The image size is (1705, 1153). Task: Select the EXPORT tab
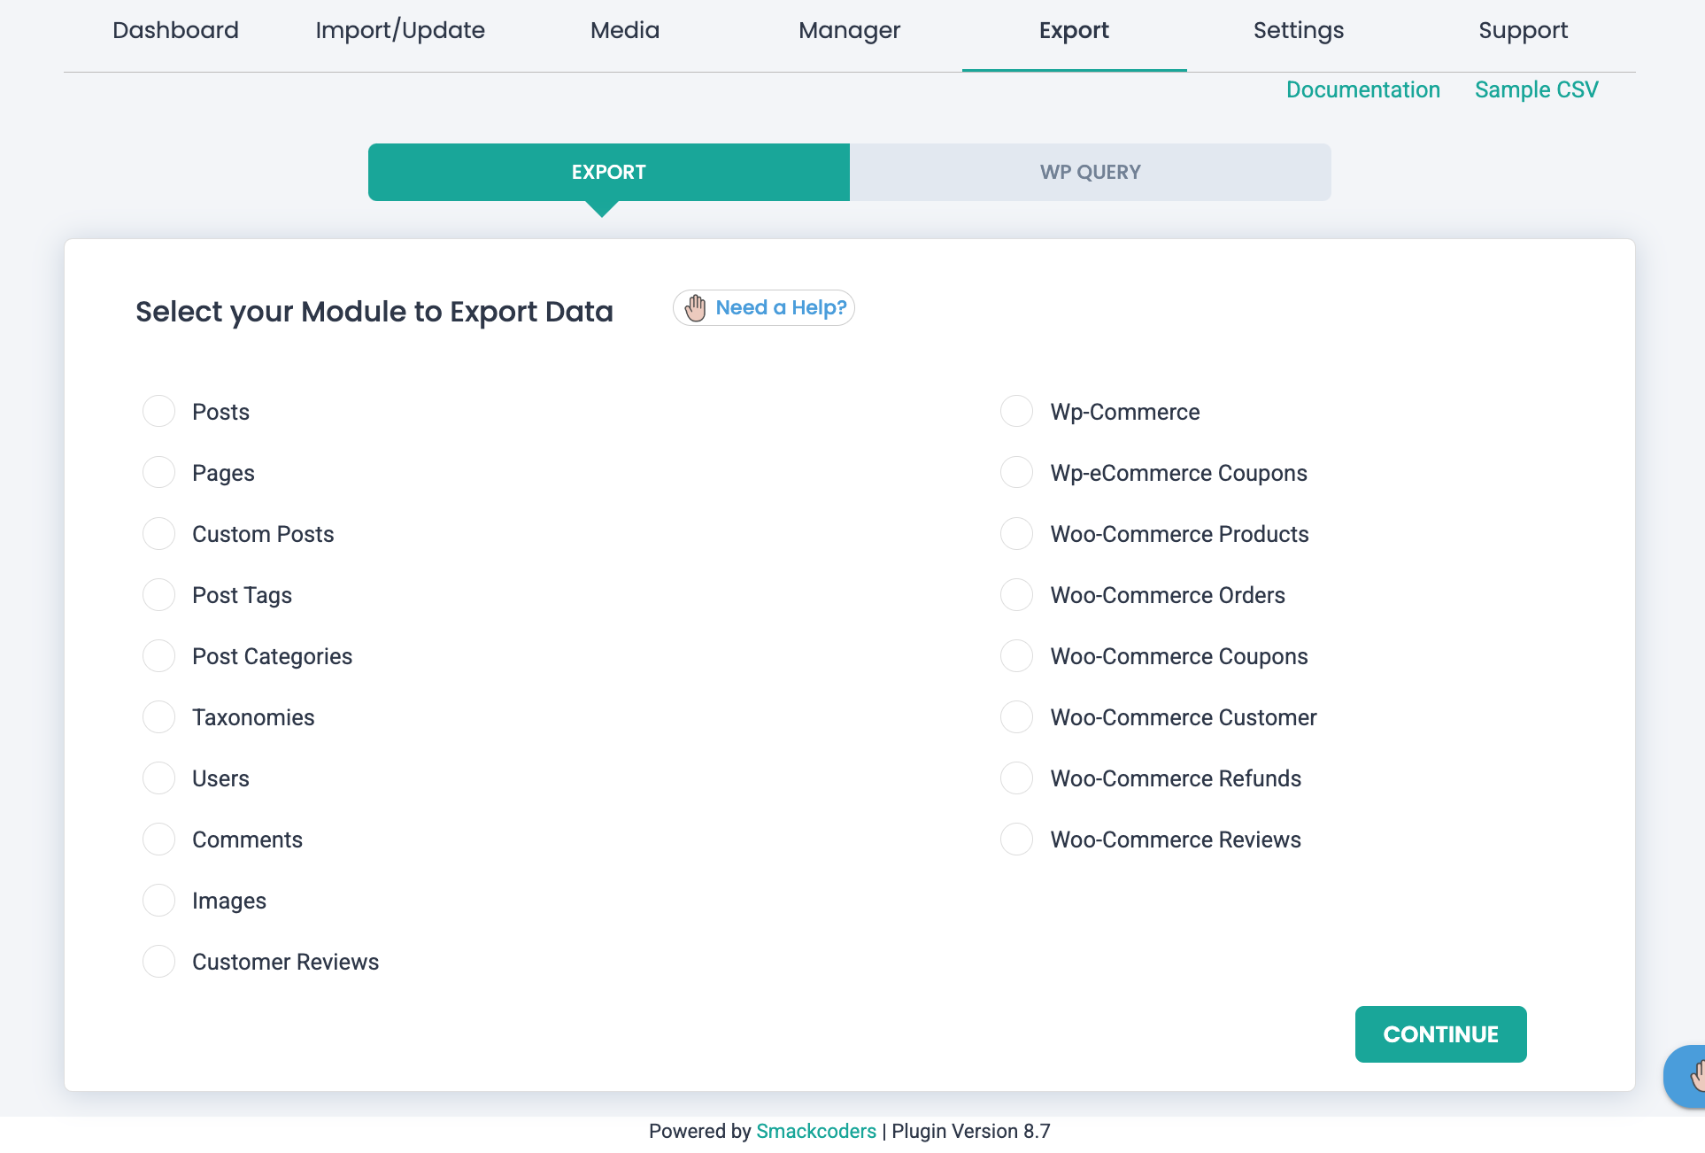608,172
